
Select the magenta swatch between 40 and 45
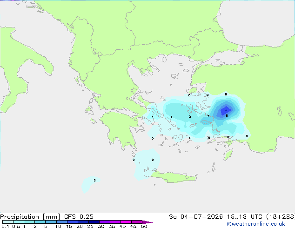[x=126, y=222]
